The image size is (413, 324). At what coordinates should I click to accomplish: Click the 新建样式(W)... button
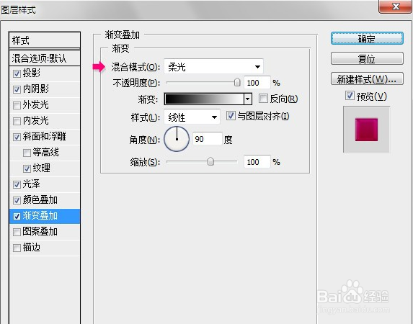click(367, 78)
